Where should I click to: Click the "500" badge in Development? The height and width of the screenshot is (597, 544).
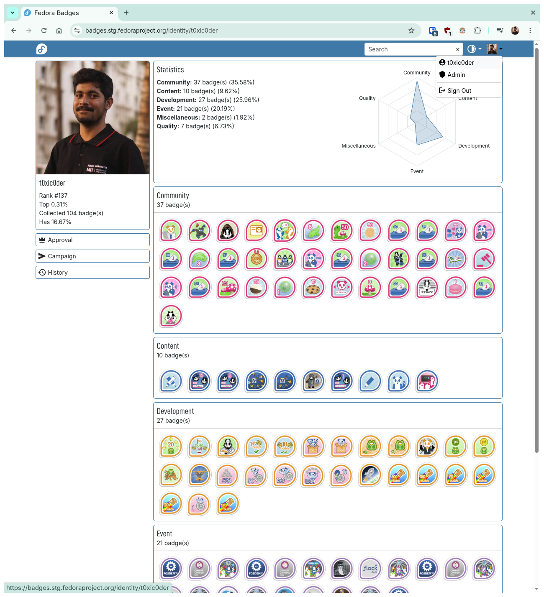[228, 475]
